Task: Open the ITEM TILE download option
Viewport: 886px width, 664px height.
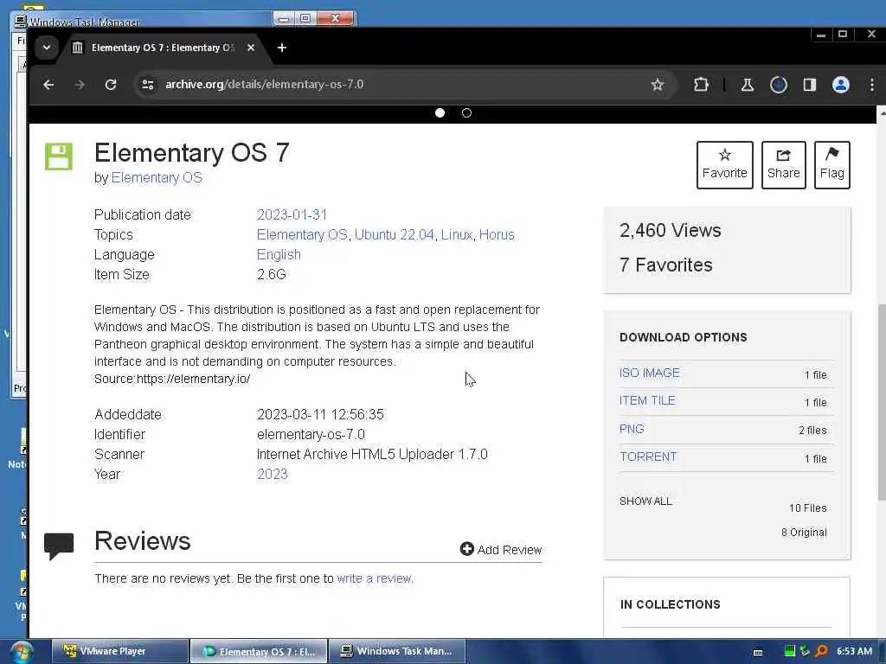Action: pyautogui.click(x=647, y=400)
